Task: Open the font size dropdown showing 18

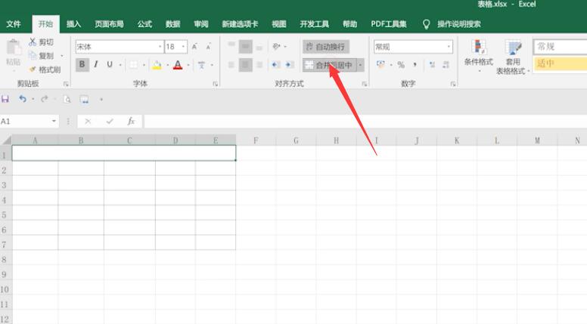Action: pyautogui.click(x=183, y=47)
